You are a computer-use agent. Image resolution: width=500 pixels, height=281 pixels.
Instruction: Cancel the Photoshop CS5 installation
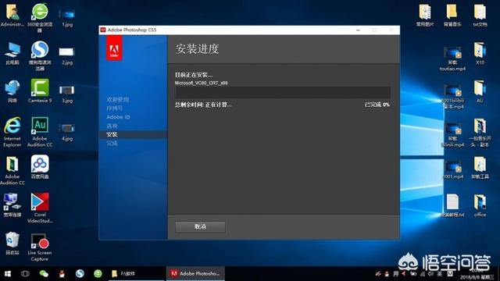tap(200, 227)
